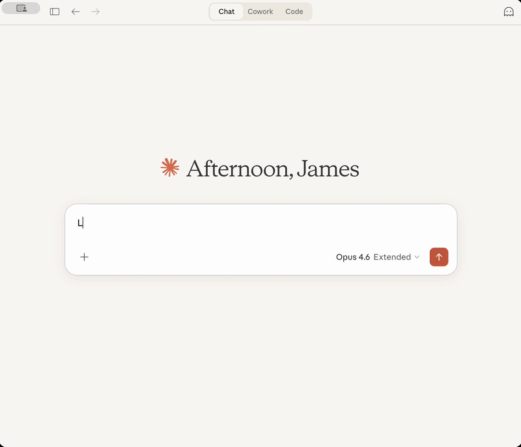Switch to the Chat tab
The width and height of the screenshot is (521, 447).
click(x=226, y=12)
